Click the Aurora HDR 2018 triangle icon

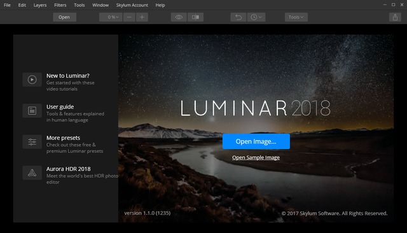[32, 173]
